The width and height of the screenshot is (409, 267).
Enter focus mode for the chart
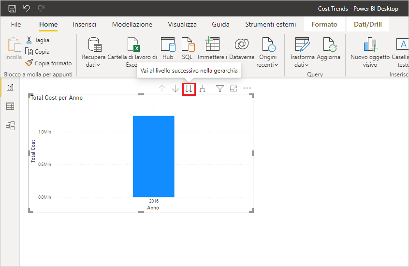pyautogui.click(x=234, y=89)
